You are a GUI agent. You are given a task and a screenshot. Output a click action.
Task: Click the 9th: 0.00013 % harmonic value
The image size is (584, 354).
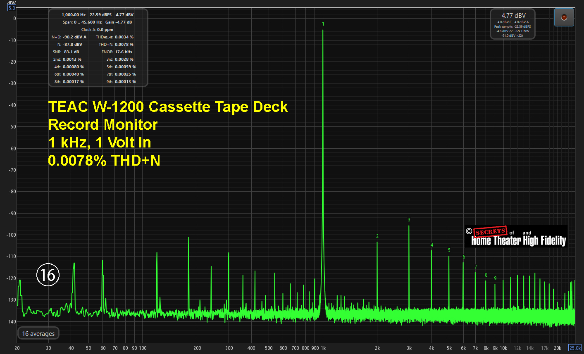[x=121, y=81]
